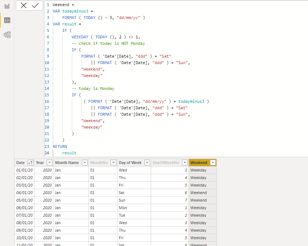Select date cell 06/01/20
The height and width of the screenshot is (246, 308).
pos(24,208)
